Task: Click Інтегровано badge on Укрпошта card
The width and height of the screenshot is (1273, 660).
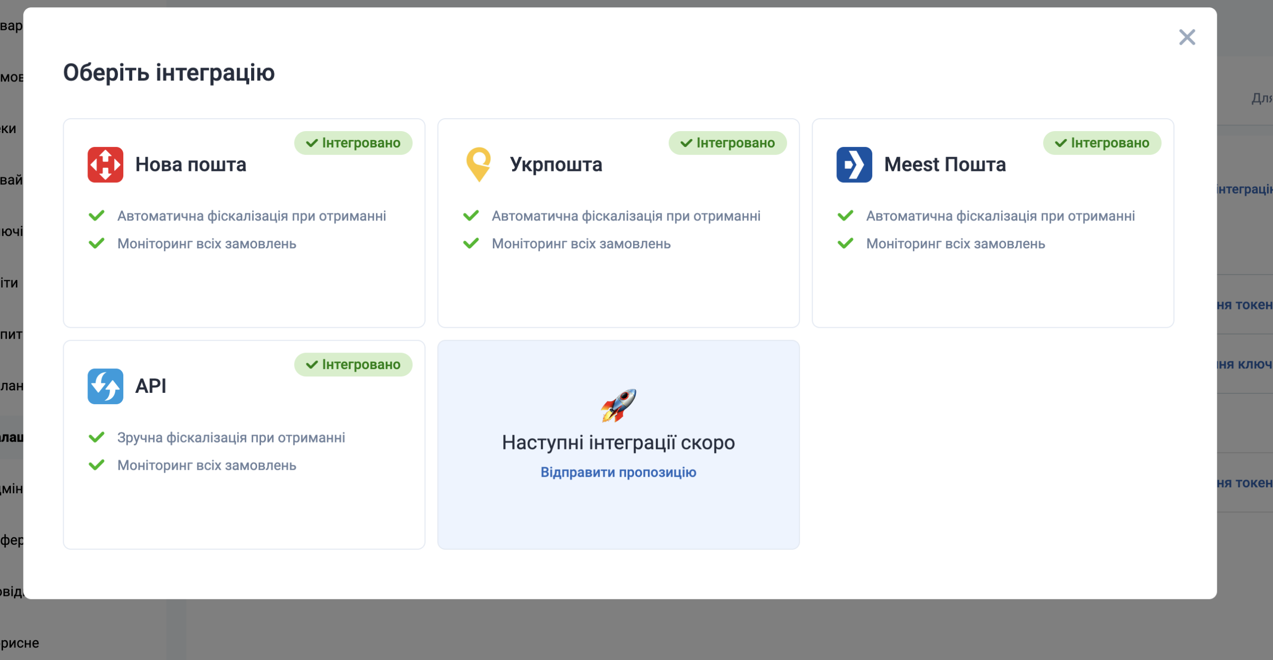Action: coord(727,143)
